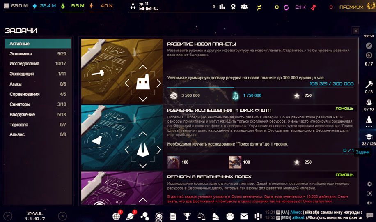Select the Исследования task category
This screenshot has width=376, height=222.
pos(25,64)
